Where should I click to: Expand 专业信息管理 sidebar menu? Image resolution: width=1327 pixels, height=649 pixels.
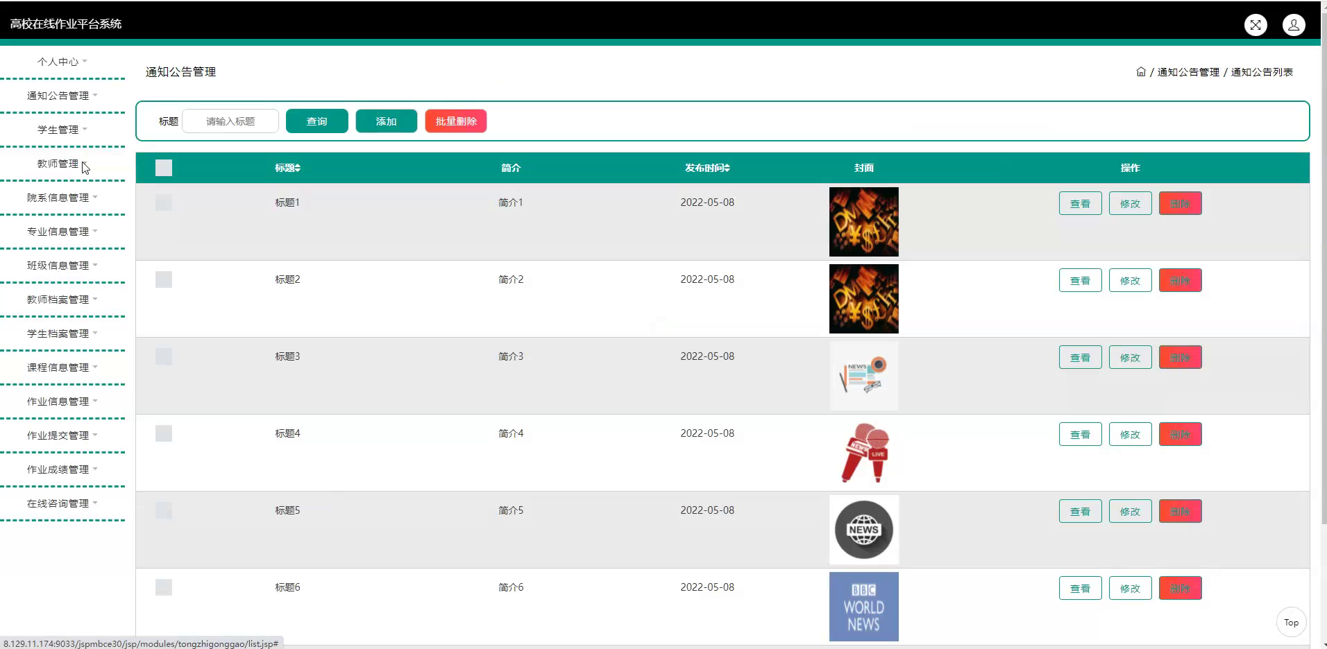point(62,232)
